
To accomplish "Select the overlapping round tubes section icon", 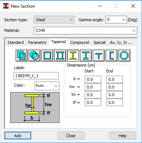I will (x=34, y=56).
